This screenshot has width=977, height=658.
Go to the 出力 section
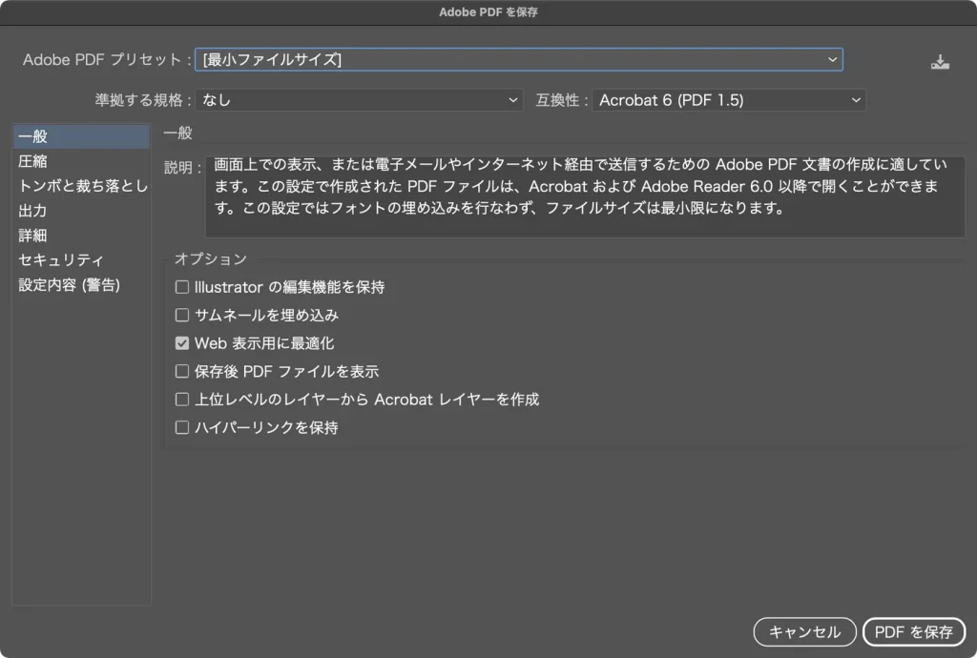(81, 211)
